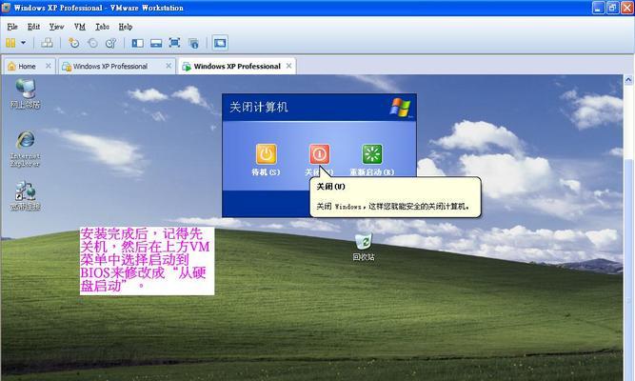Click the yellow suspend VM toolbar button
The height and width of the screenshot is (381, 635).
point(10,43)
